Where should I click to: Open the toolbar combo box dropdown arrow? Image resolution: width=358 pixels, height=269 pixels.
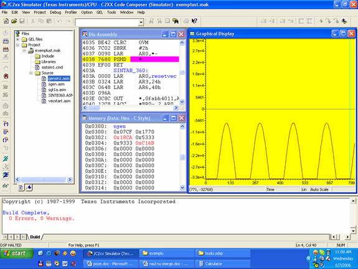(x=141, y=22)
